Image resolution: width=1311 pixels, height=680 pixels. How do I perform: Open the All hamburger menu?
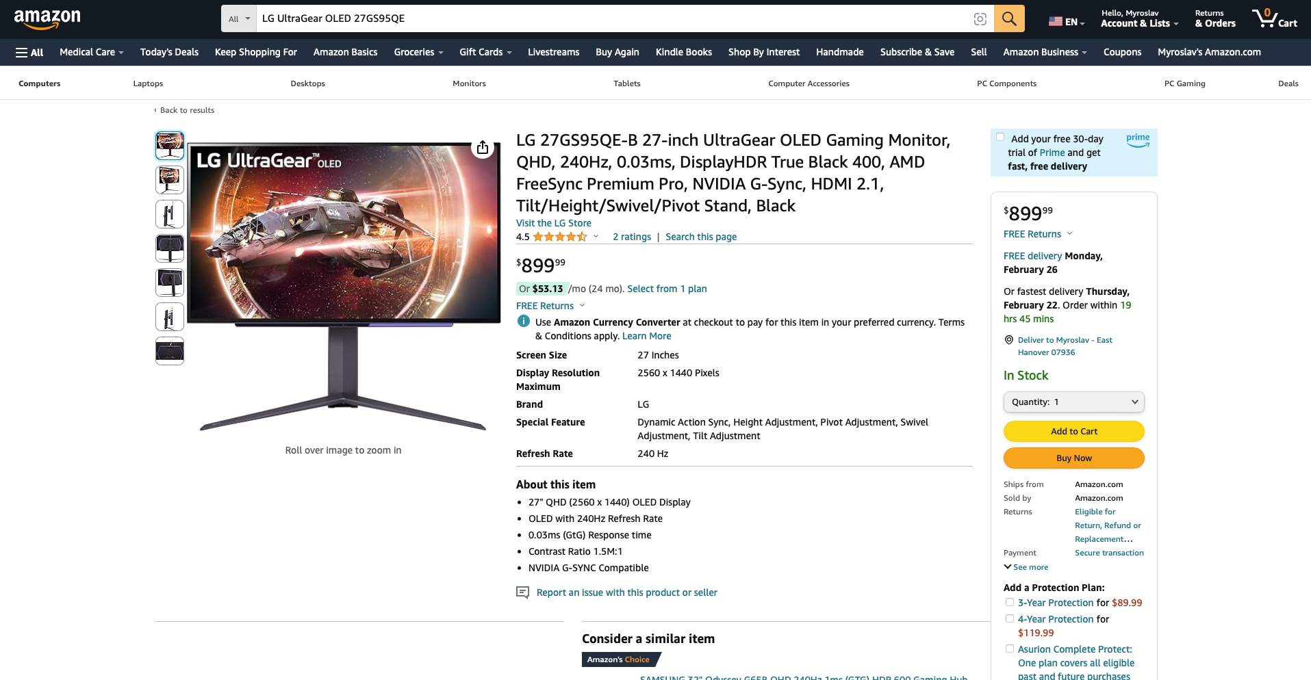[x=29, y=52]
